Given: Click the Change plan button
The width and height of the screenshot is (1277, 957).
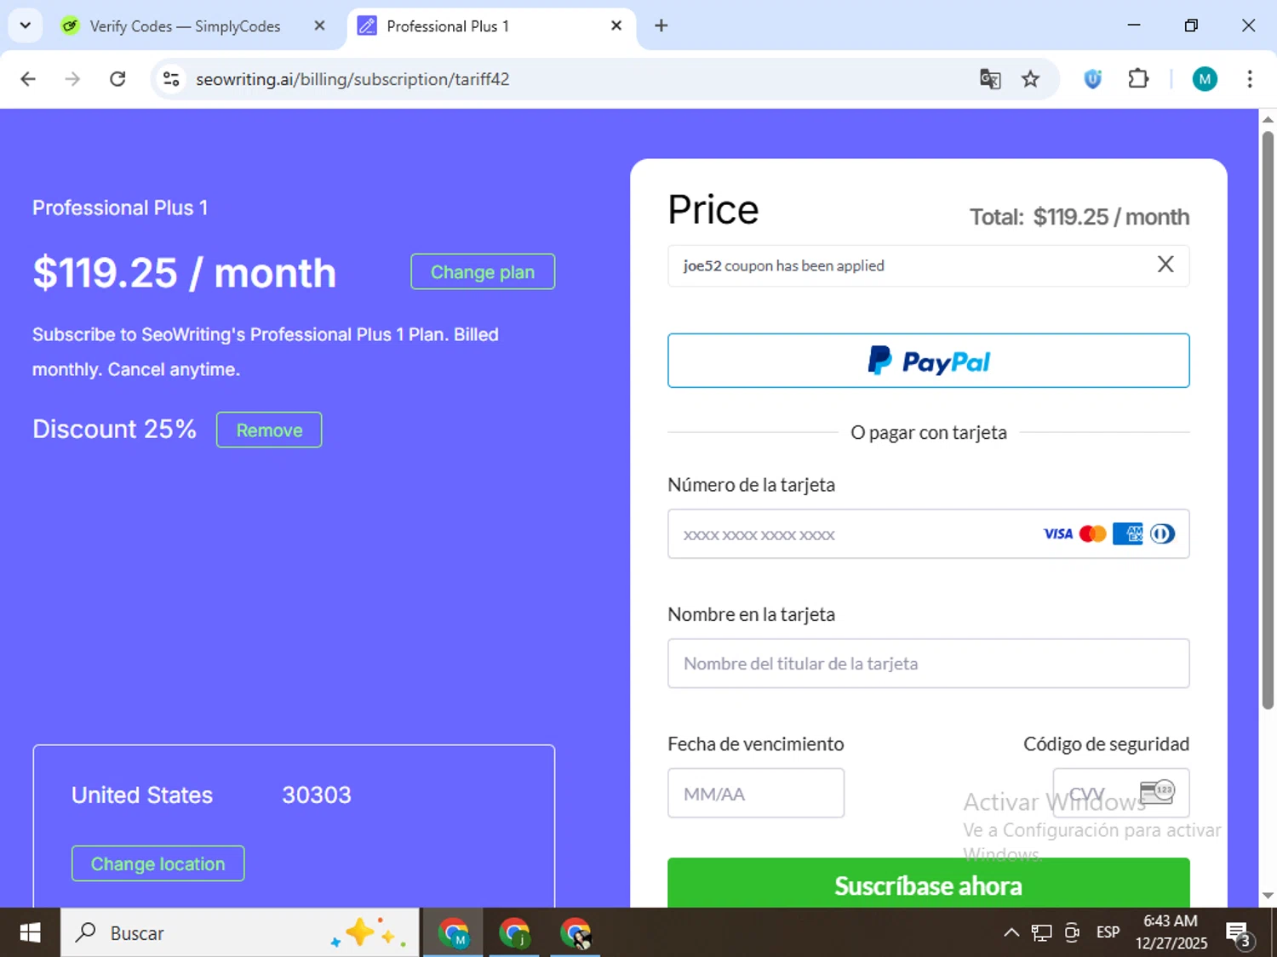Looking at the screenshot, I should pyautogui.click(x=483, y=271).
